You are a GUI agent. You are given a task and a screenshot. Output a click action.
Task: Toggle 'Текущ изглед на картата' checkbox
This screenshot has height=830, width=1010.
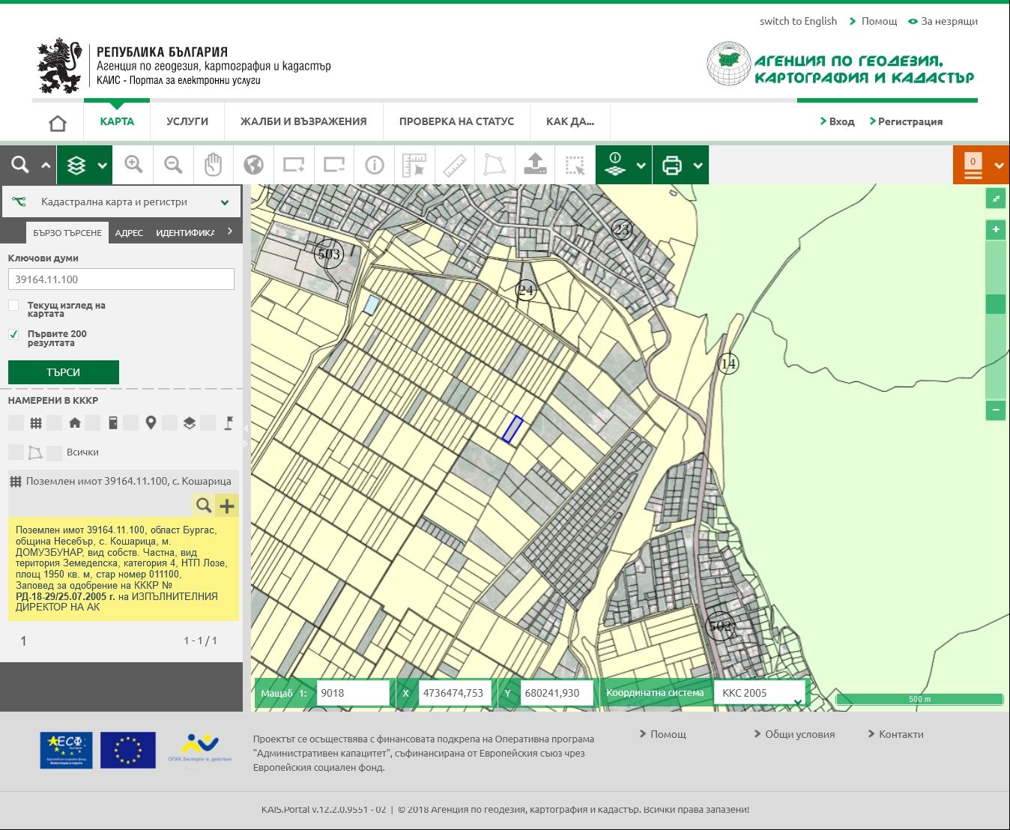[13, 306]
